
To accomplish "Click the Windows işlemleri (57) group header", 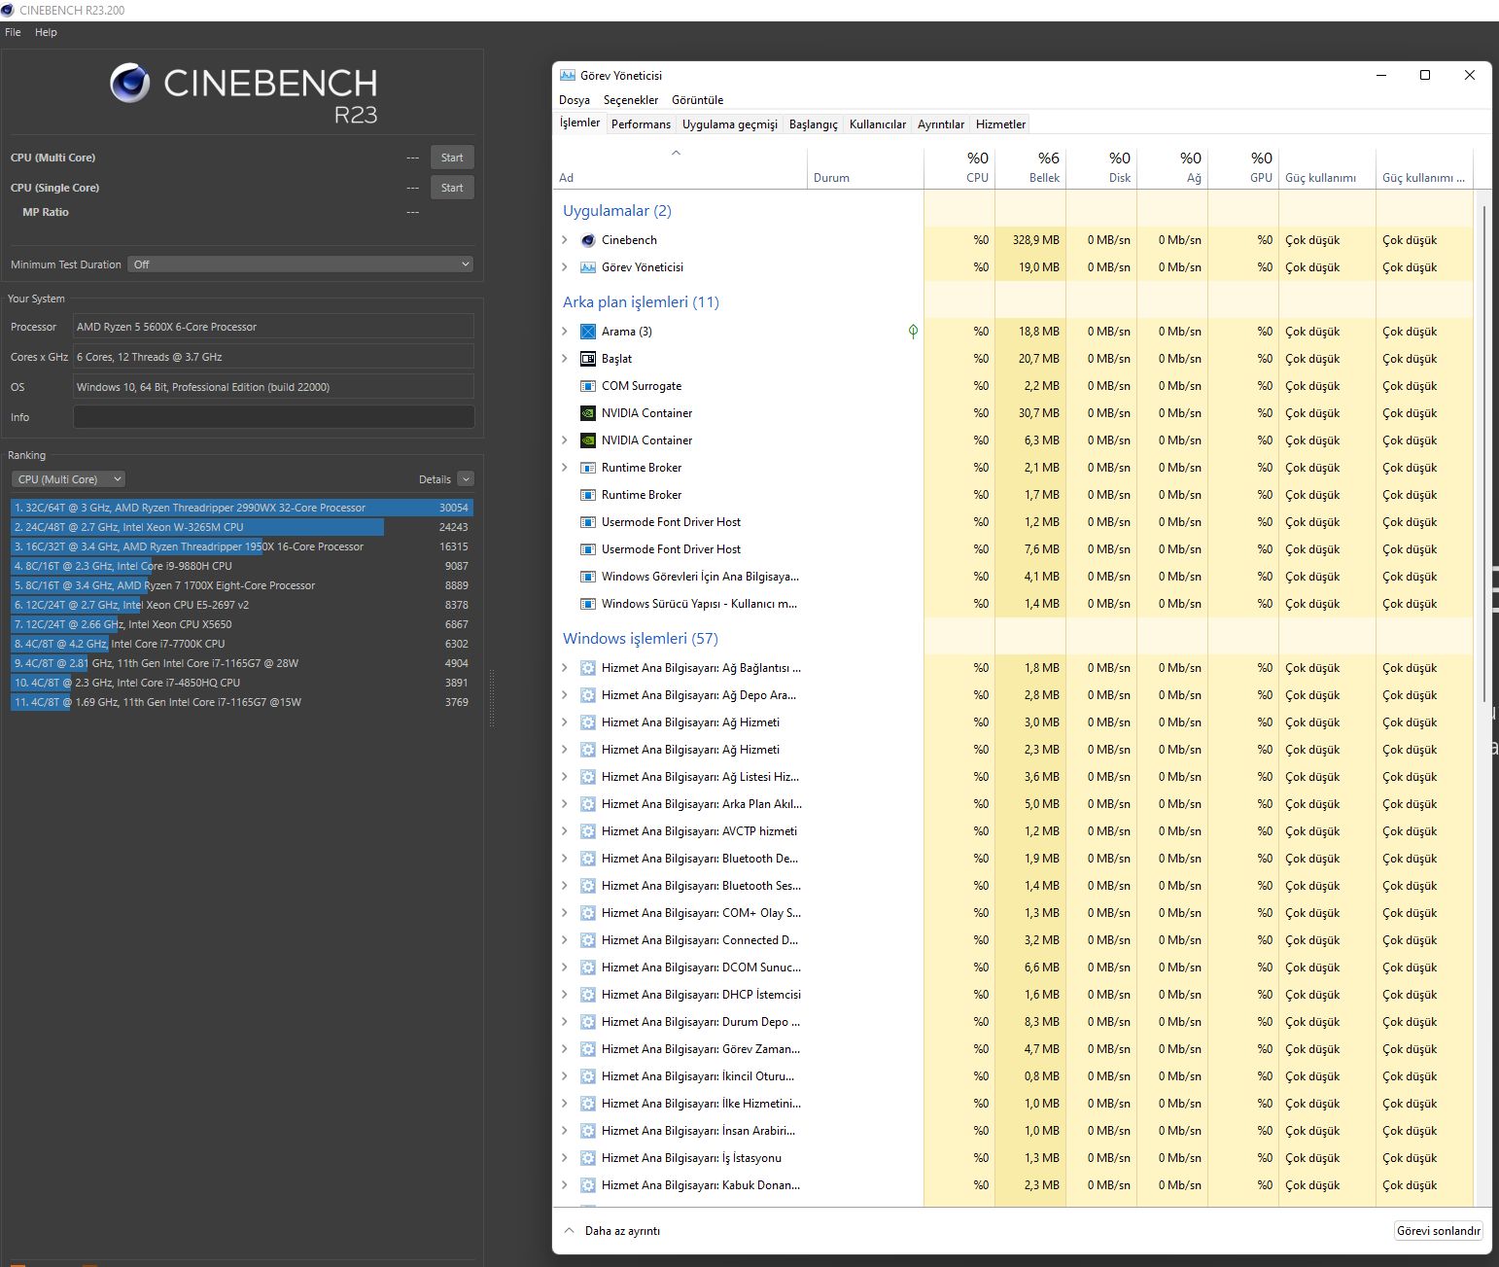I will coord(641,639).
